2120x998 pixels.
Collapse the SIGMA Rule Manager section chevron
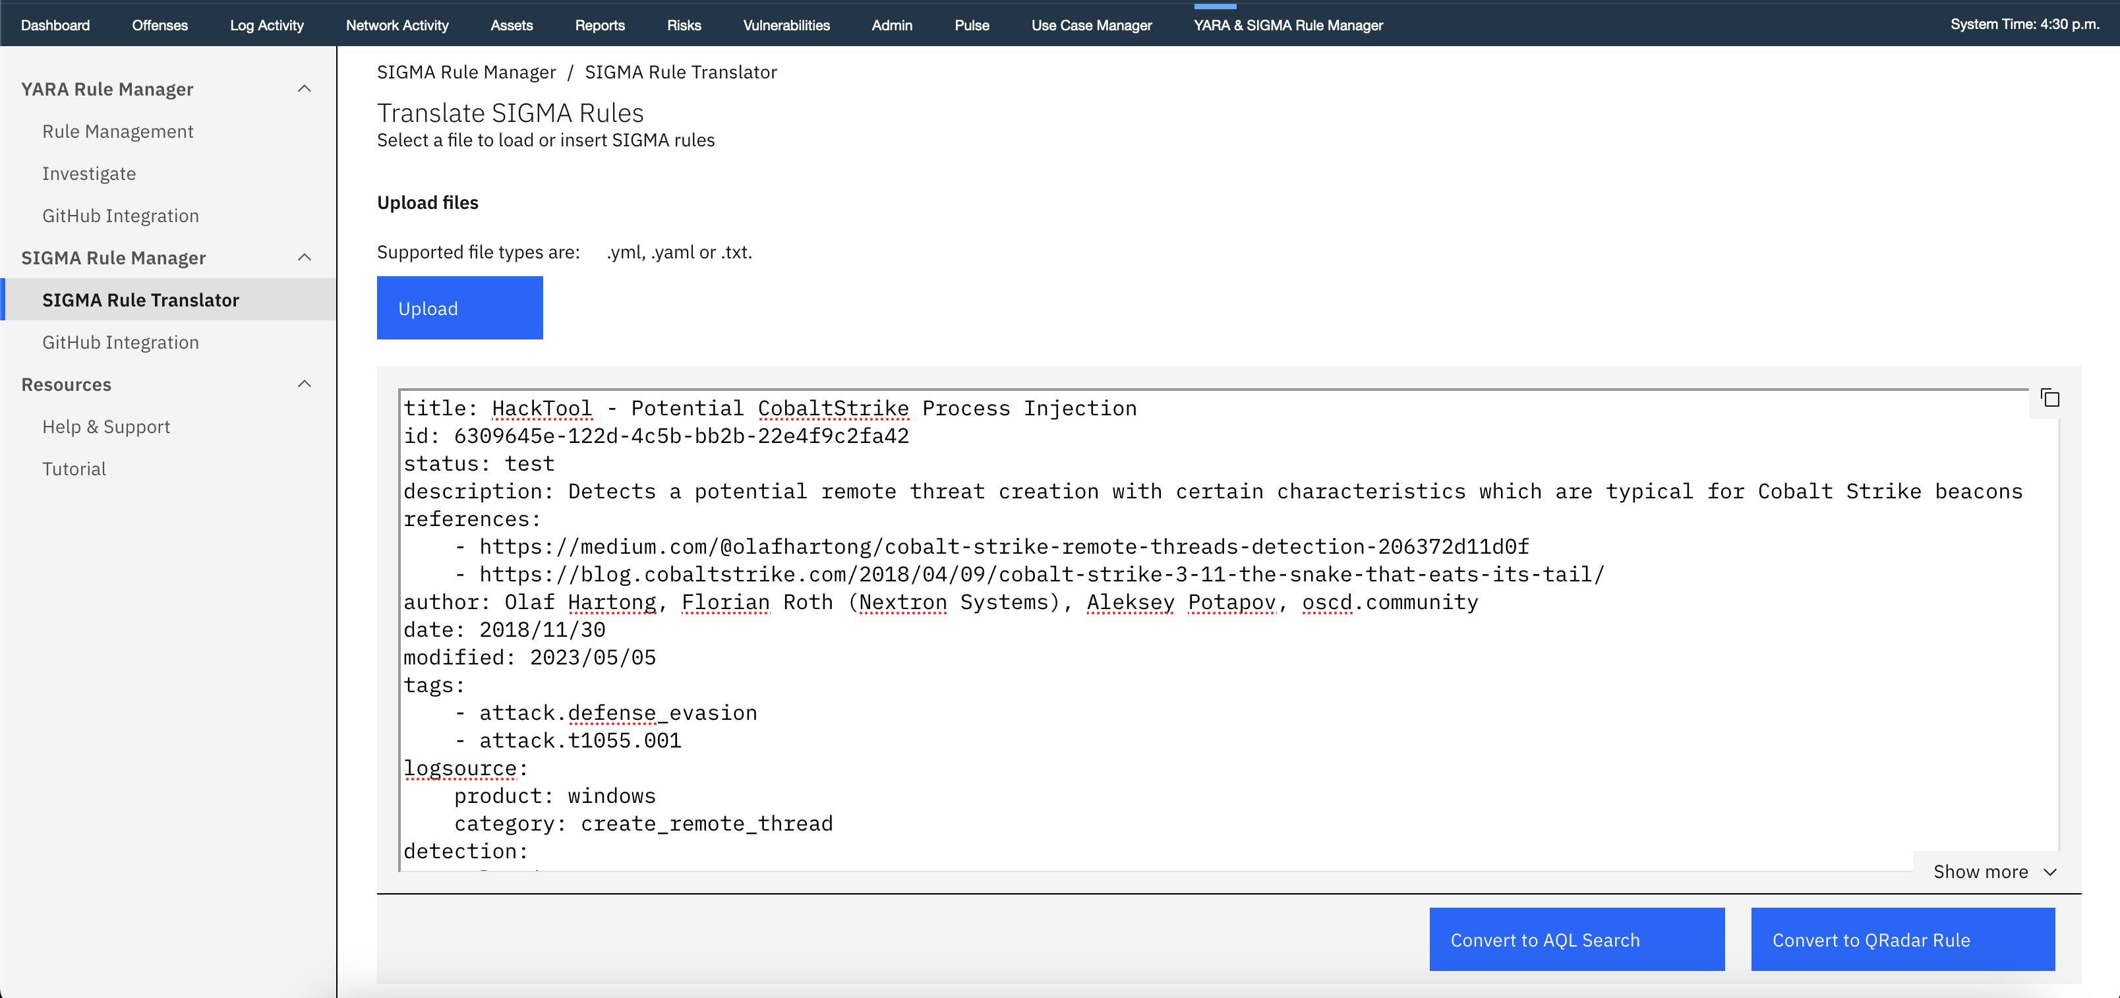click(305, 256)
